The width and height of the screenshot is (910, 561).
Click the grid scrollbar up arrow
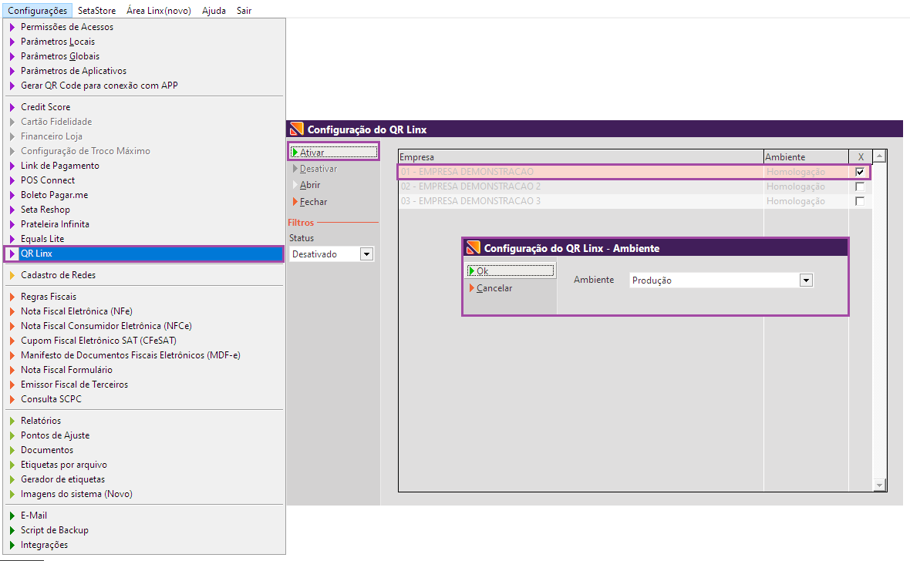[879, 156]
